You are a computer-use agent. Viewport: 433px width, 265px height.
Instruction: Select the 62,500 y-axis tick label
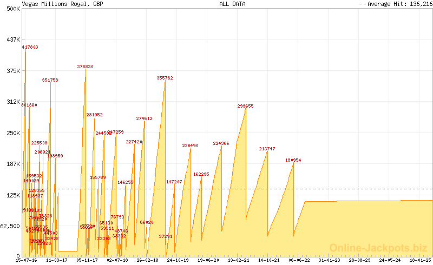coord(10,226)
